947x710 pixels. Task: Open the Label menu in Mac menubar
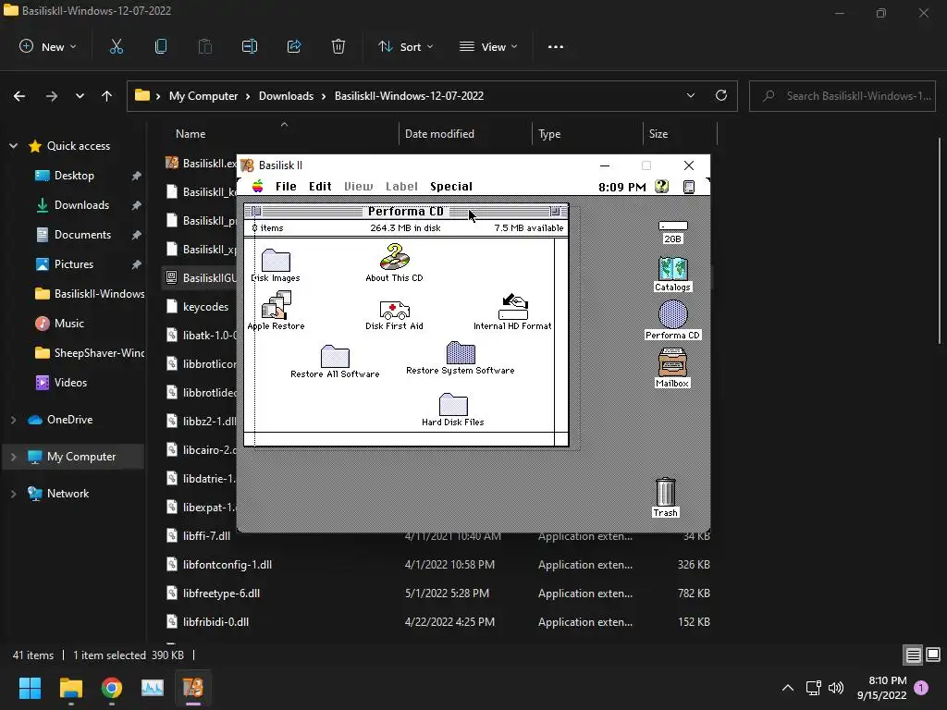[x=401, y=186]
